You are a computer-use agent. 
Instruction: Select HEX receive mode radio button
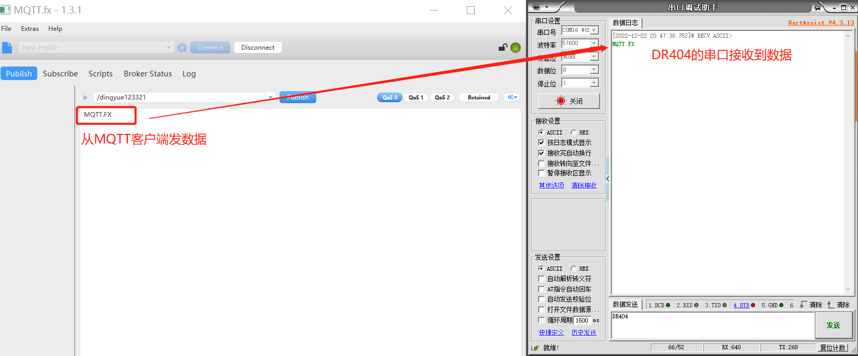point(574,132)
